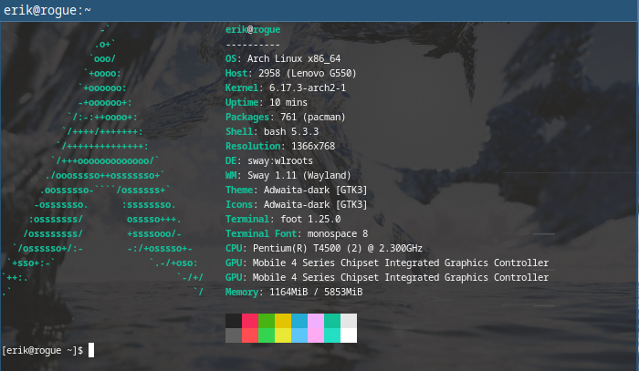Click the bright yellow swatch in bottom palette row

(x=283, y=335)
